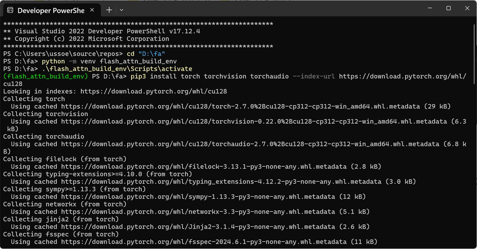Click the torchvision-0.22.0 wheel metadata link
Viewport: 477px width, 249px height.
[238, 121]
